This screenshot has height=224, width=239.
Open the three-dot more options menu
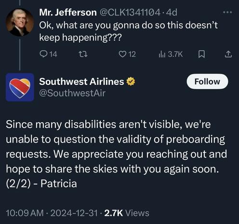(x=228, y=12)
